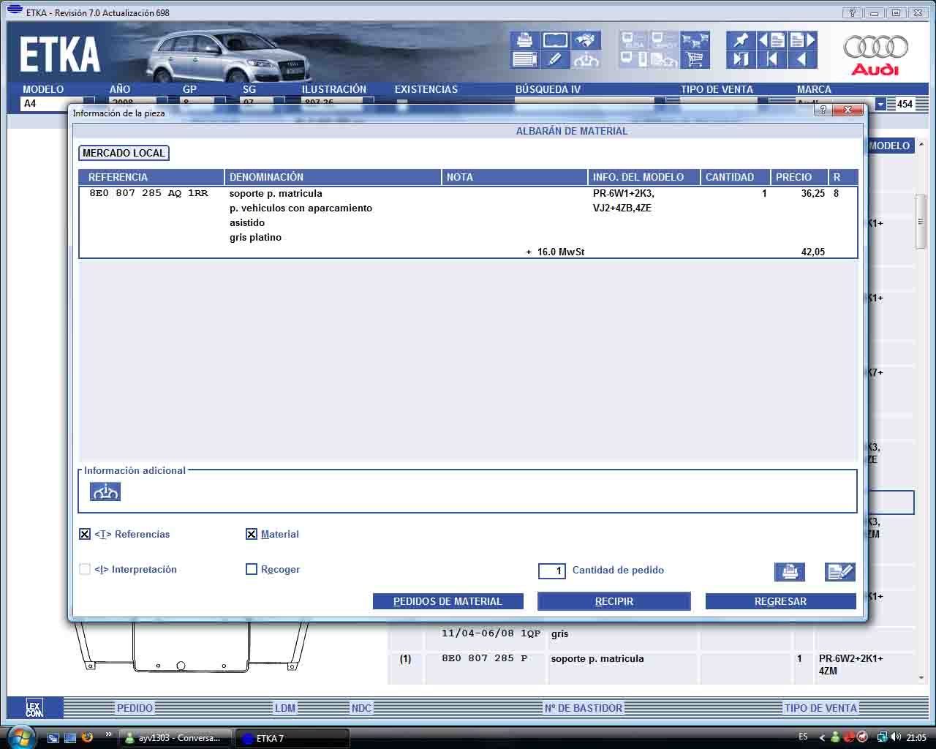936x749 pixels.
Task: Select reference 8E0 807 285 AQ 1RR
Action: (x=148, y=193)
